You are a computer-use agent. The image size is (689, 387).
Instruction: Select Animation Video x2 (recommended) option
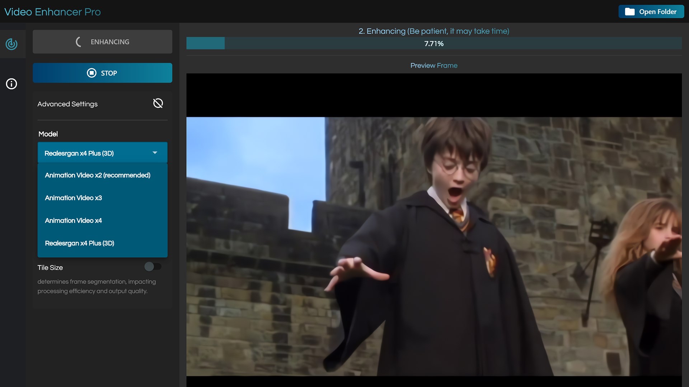click(98, 175)
